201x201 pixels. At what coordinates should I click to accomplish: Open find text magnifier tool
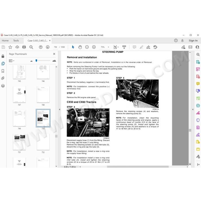tap(31, 47)
